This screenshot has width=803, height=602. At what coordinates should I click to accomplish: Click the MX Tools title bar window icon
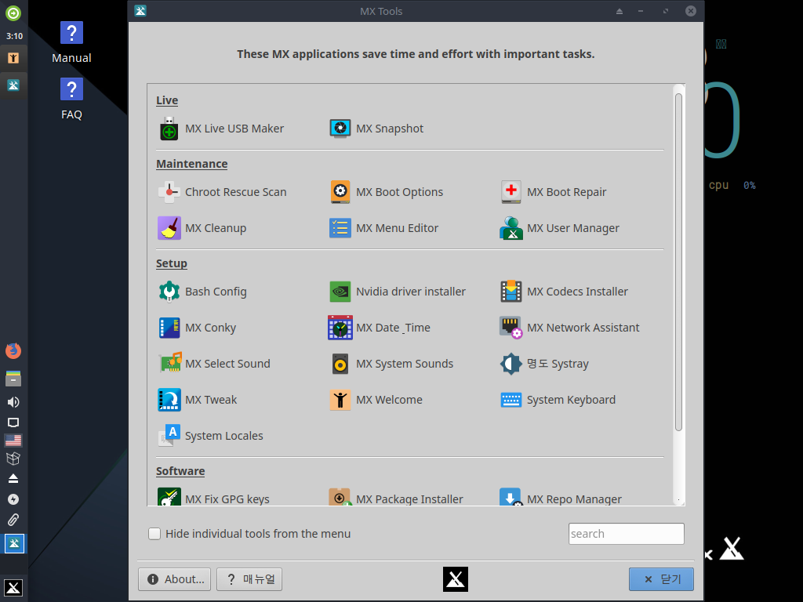(x=140, y=11)
